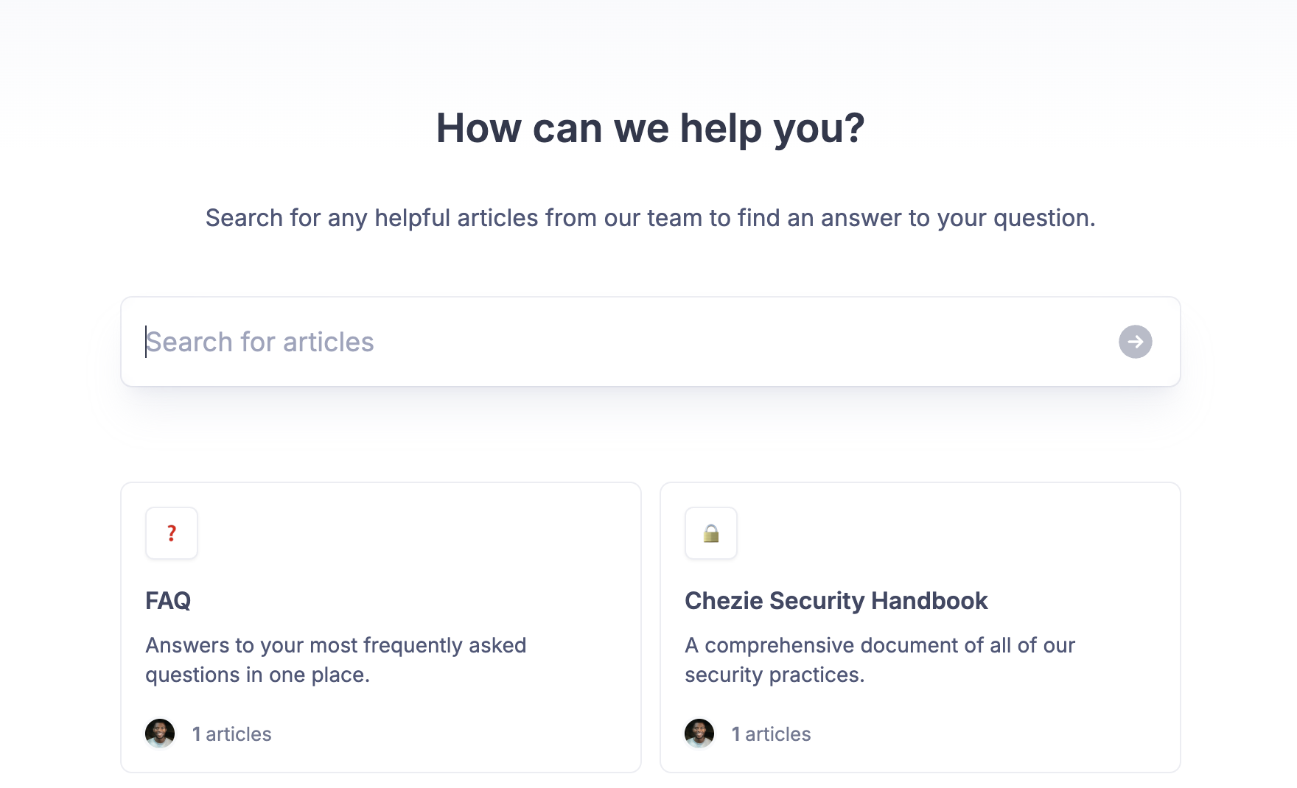Open the FAQ collection title
Screen dimensions: 1297x788
[168, 601]
